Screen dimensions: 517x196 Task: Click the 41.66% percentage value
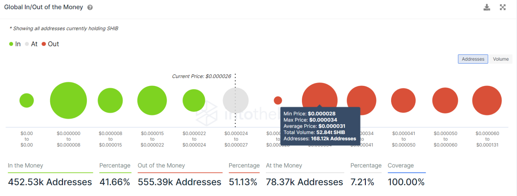click(115, 182)
